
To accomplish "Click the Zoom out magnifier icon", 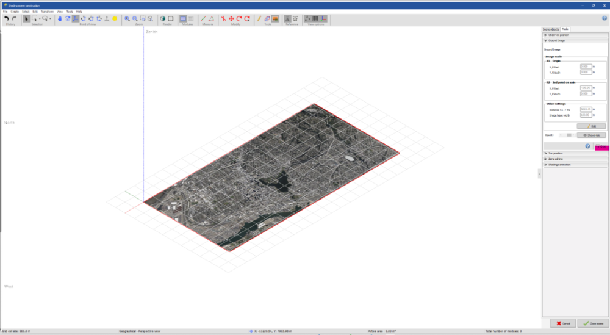I will click(x=135, y=18).
